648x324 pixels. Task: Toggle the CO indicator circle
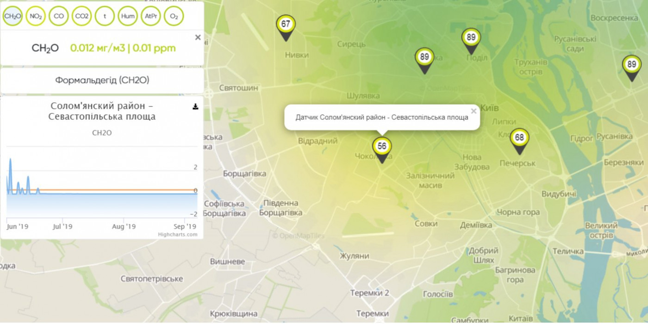[59, 16]
